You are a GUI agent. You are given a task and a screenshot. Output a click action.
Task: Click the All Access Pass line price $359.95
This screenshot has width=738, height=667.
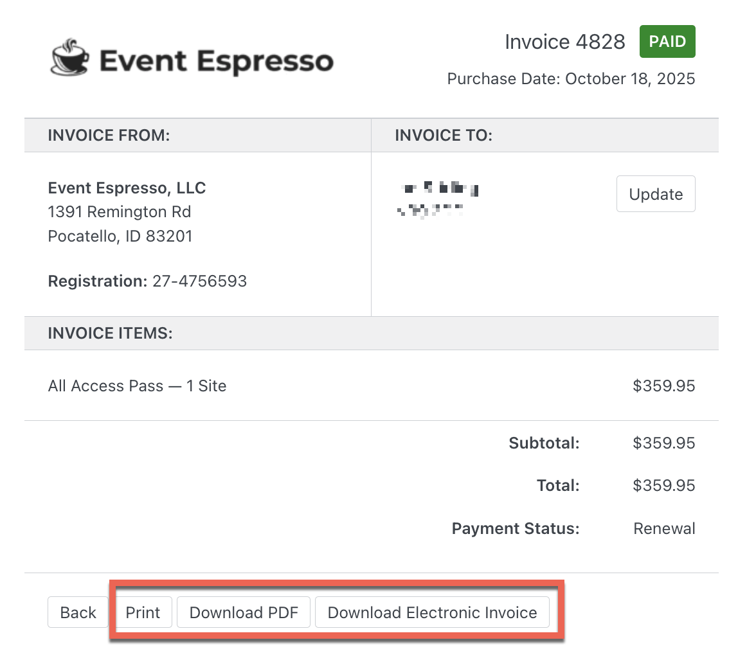coord(663,386)
